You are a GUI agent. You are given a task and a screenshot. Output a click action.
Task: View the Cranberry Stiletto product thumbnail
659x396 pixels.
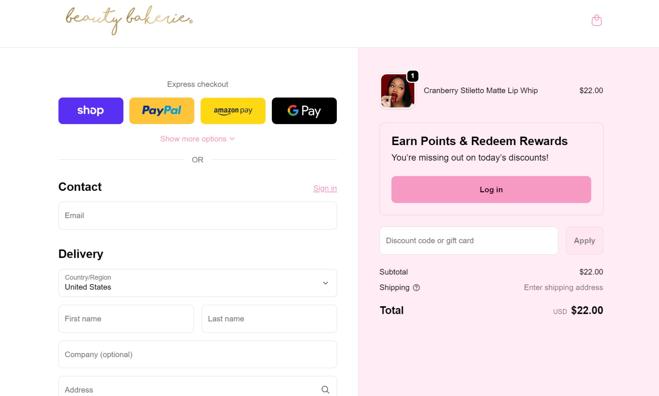397,91
